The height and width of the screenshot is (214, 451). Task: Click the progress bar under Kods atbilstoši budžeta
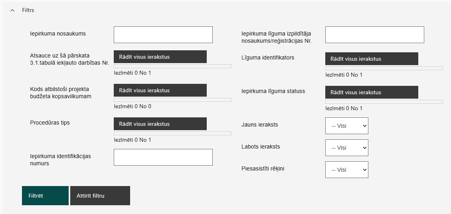(x=172, y=100)
